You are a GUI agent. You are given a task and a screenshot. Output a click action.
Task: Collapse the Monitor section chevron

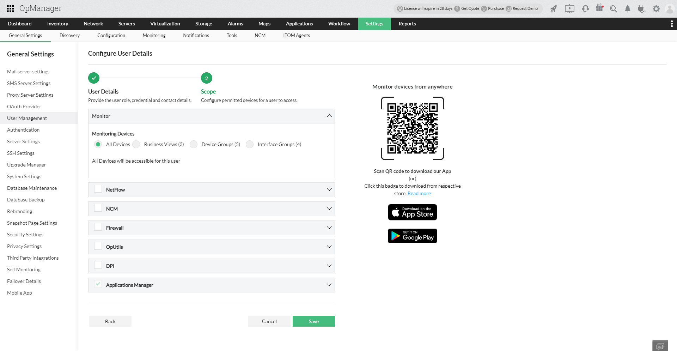pos(329,116)
